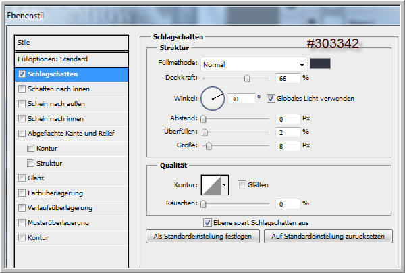Image resolution: width=405 pixels, height=273 pixels.
Task: Enable Abgeflachte Kante und Relief checkbox
Action: (x=22, y=134)
